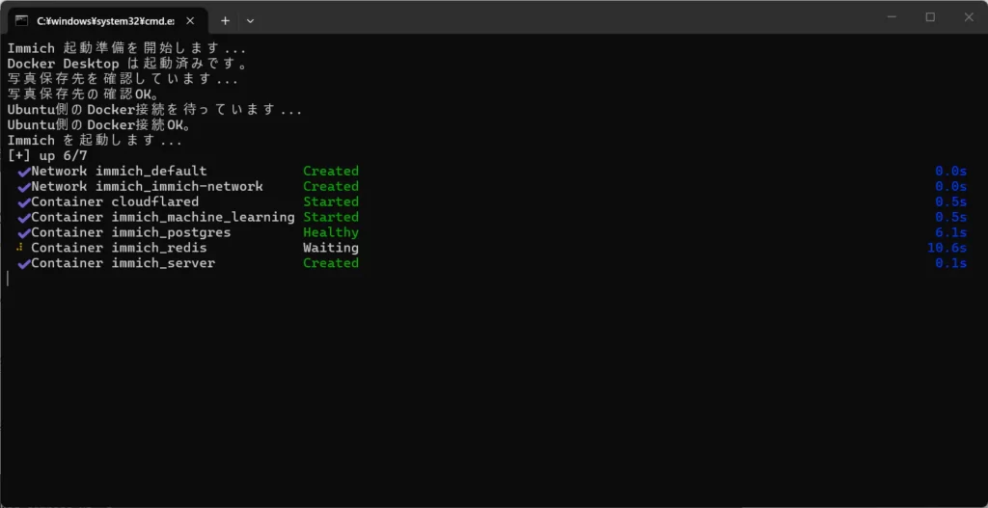Viewport: 988px width, 508px height.
Task: Click the line 'Ubuntu側のDocker接続OK。'
Action: [x=99, y=125]
